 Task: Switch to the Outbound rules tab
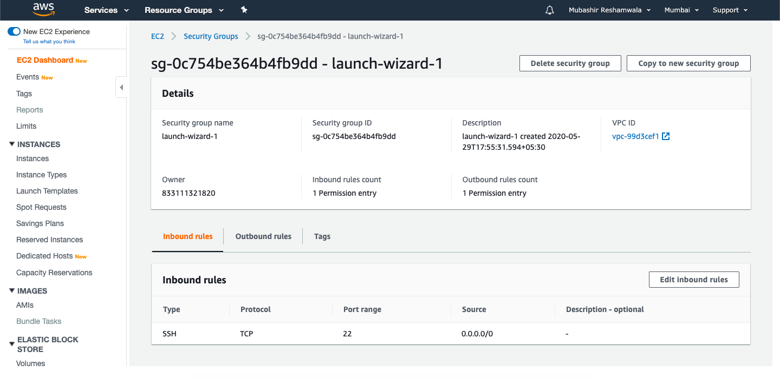point(263,236)
